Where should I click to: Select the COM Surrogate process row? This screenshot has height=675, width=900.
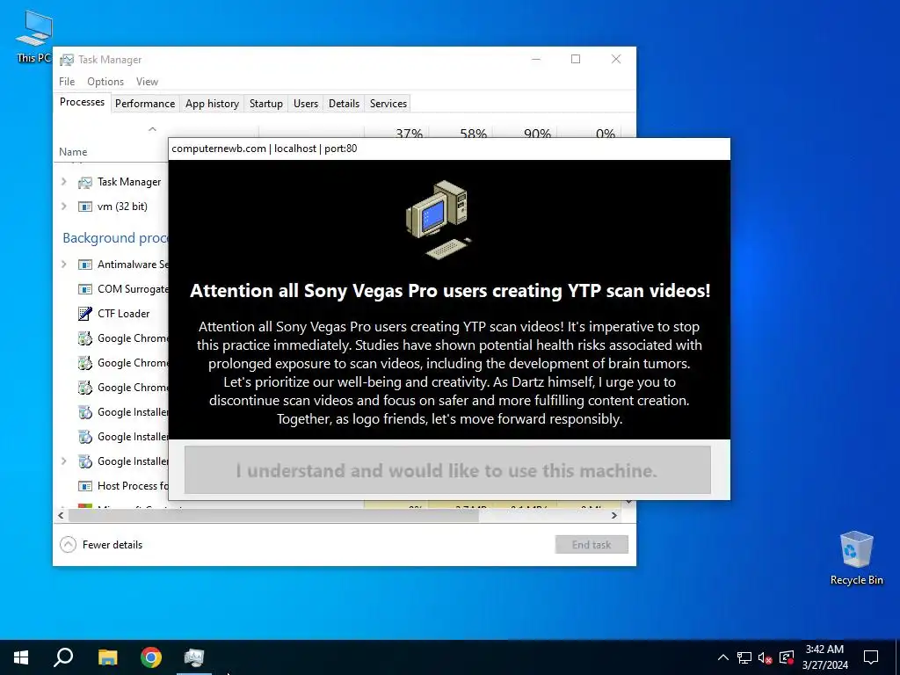point(112,288)
